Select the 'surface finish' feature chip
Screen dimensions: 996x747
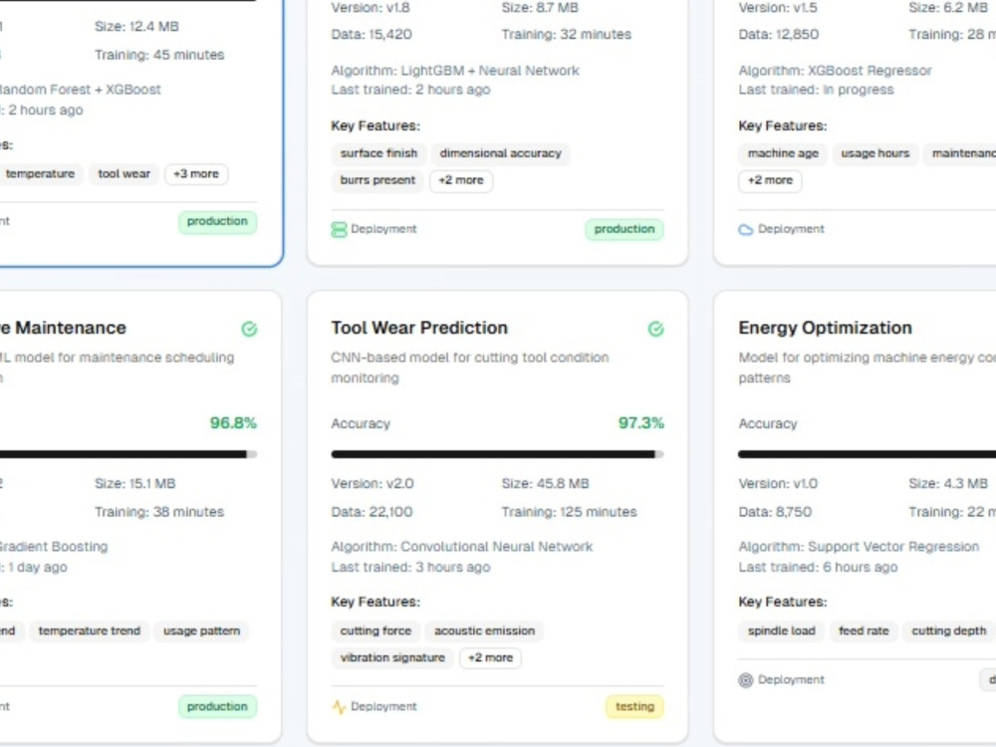pos(378,153)
